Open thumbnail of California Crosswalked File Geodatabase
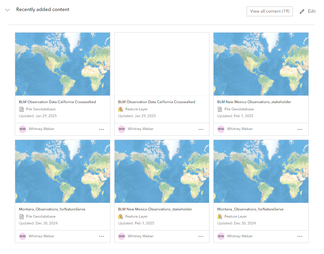The width and height of the screenshot is (324, 254). (63, 64)
